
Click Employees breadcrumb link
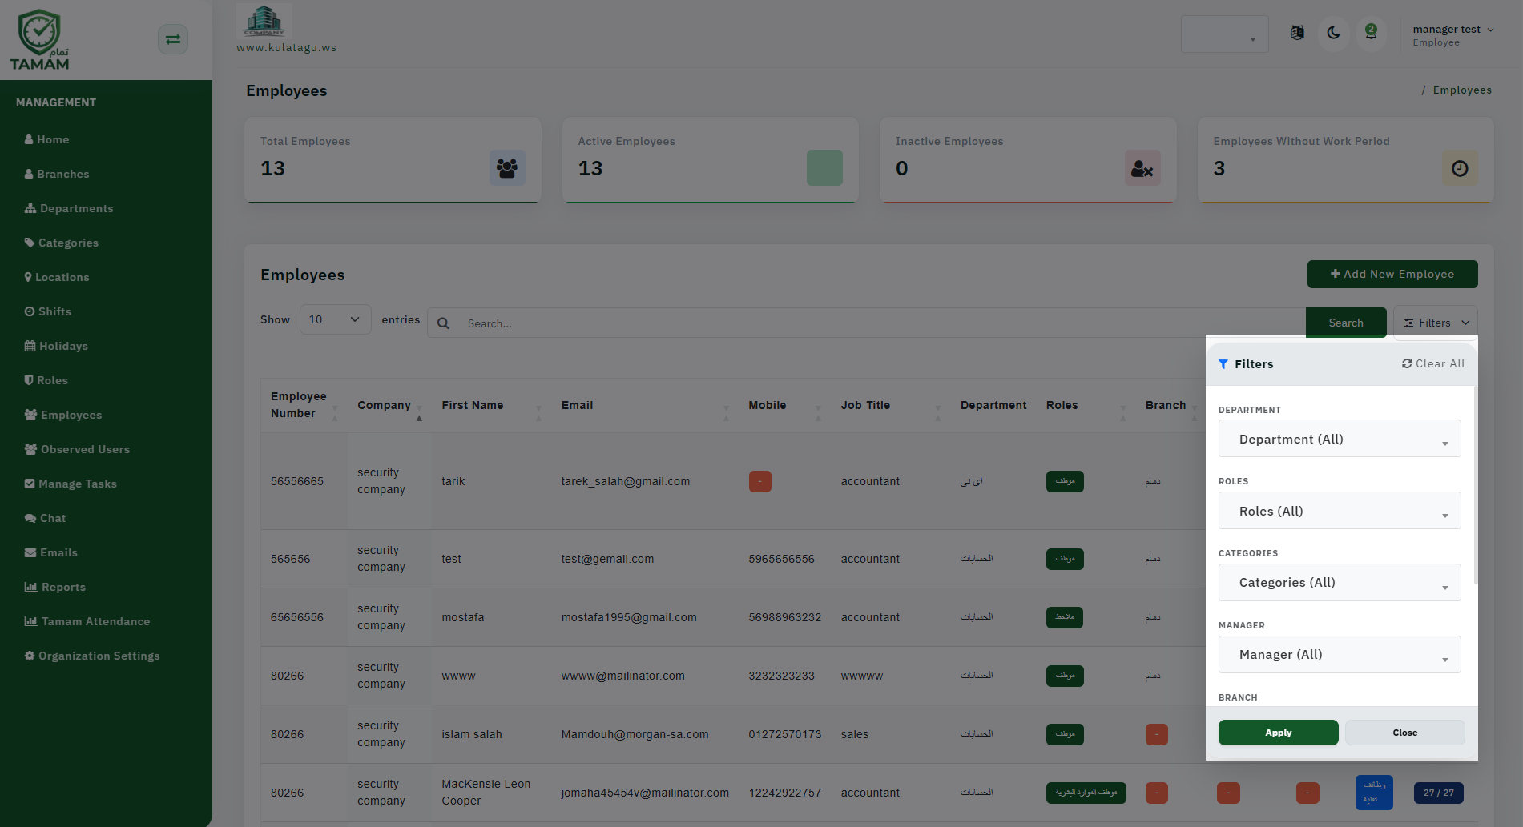(x=1462, y=90)
